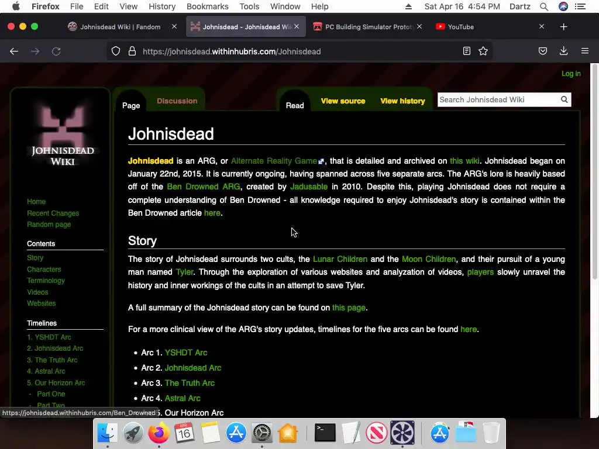Open the News app from the Dock
This screenshot has width=599, height=449.
point(376,433)
